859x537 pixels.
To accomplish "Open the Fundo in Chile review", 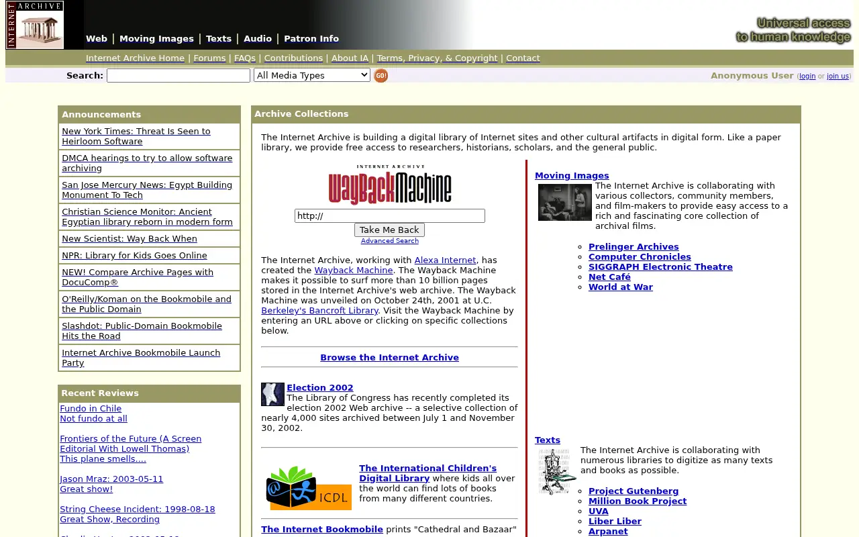I will (91, 409).
